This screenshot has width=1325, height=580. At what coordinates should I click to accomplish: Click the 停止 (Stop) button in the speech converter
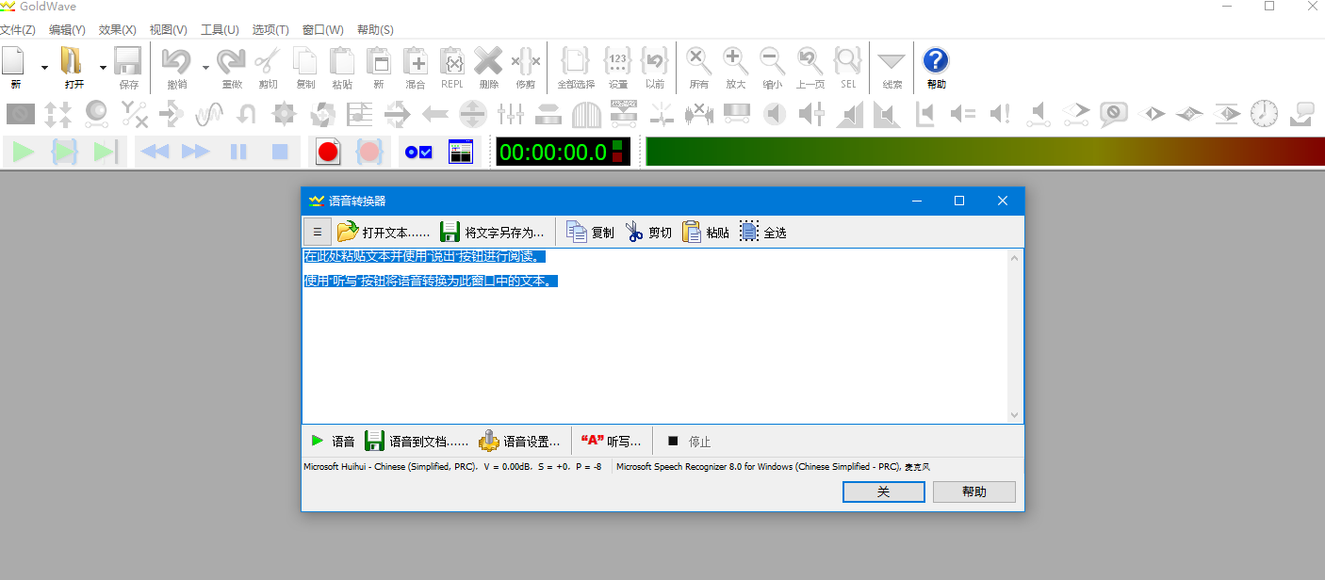[x=689, y=441]
